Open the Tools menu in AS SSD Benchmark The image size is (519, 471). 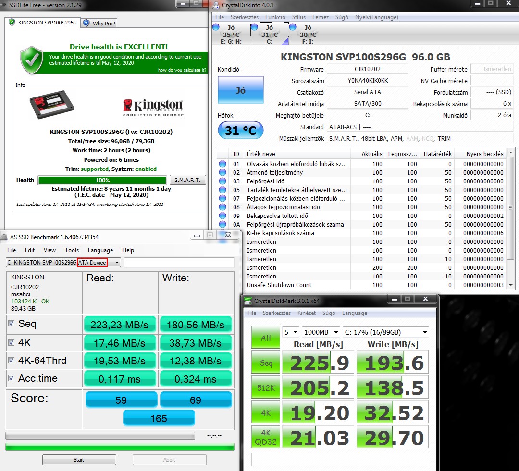click(x=72, y=250)
